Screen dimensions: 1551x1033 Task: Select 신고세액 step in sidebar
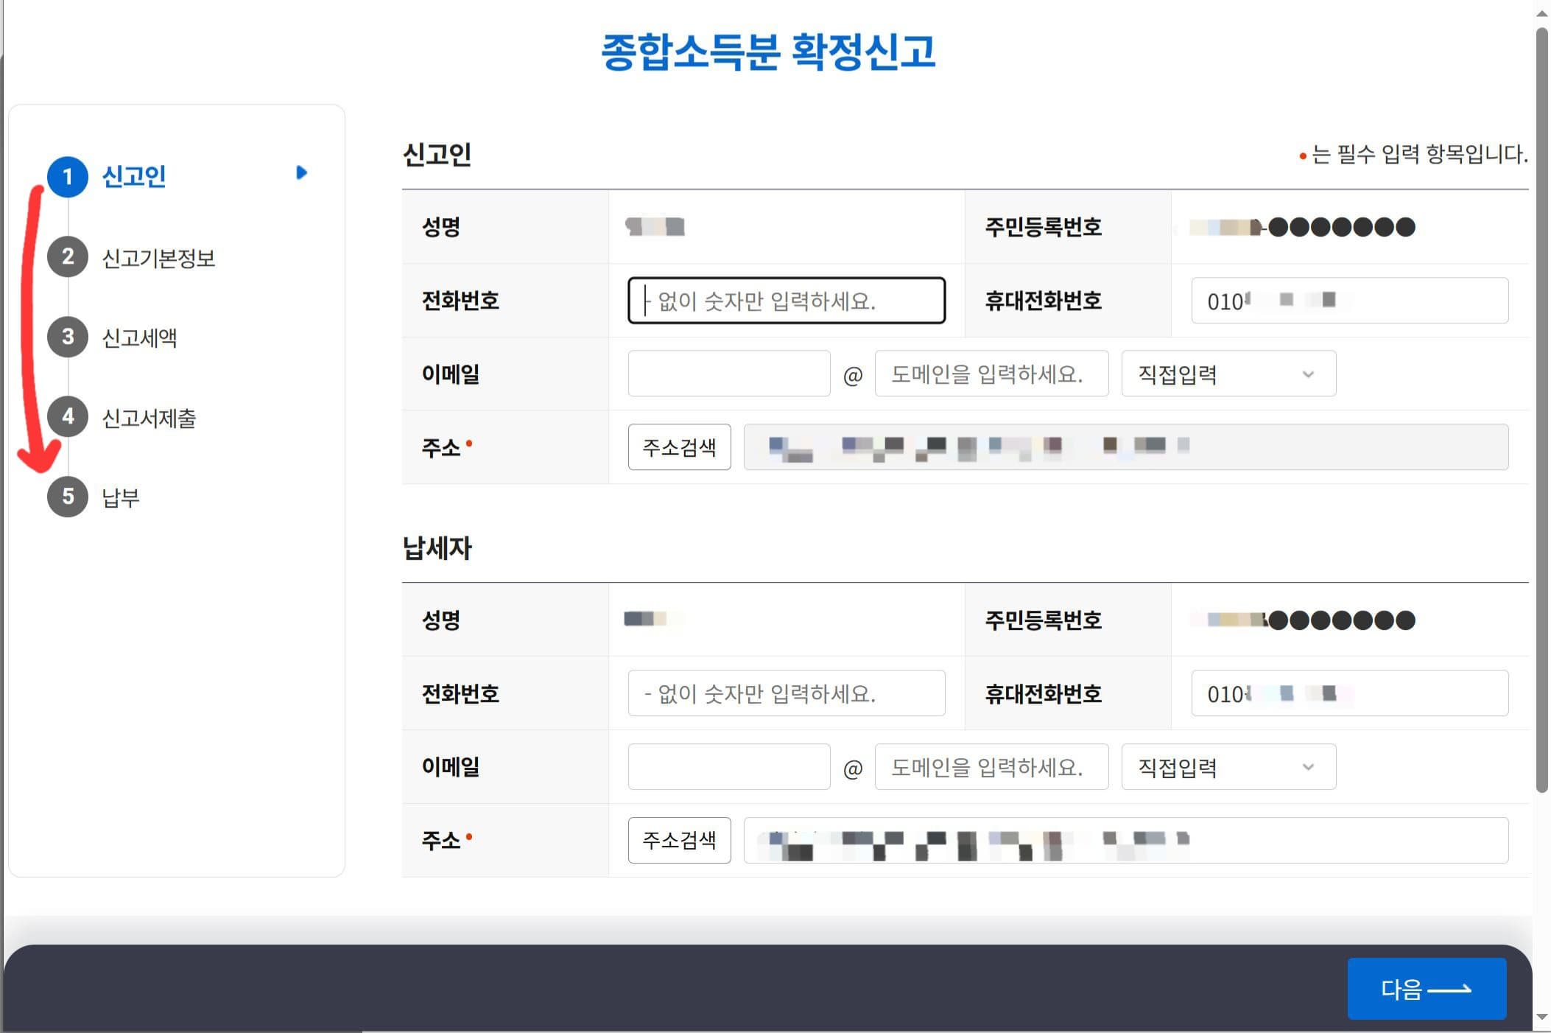pos(139,338)
